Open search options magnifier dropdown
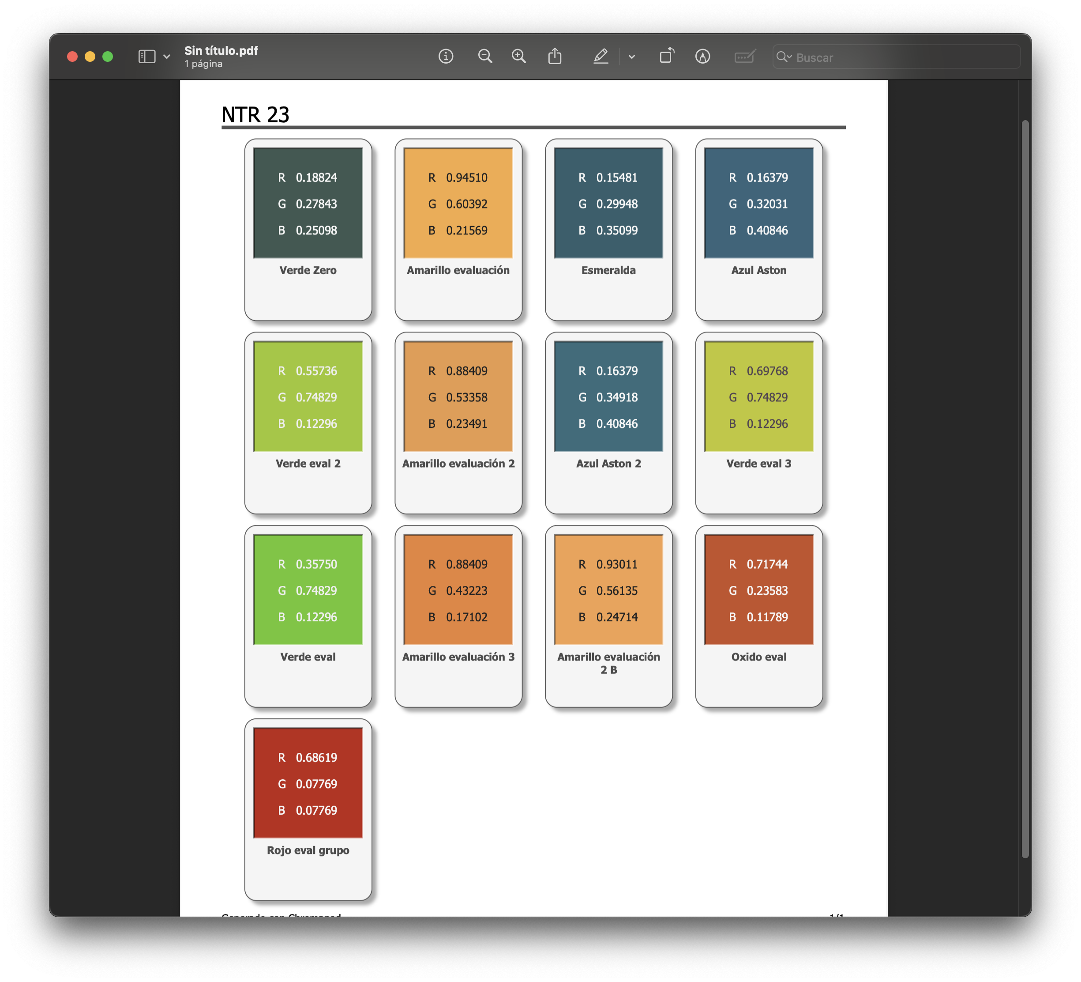Viewport: 1081px width, 982px height. 784,57
